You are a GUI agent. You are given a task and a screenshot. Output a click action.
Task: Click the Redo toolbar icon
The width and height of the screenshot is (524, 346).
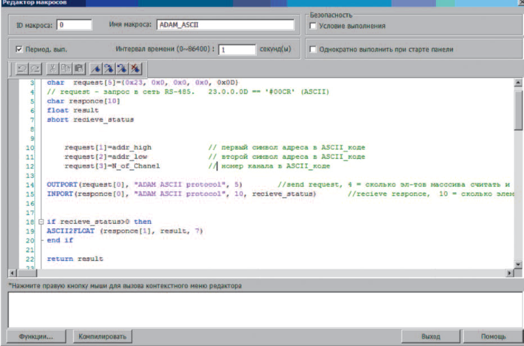click(x=35, y=69)
